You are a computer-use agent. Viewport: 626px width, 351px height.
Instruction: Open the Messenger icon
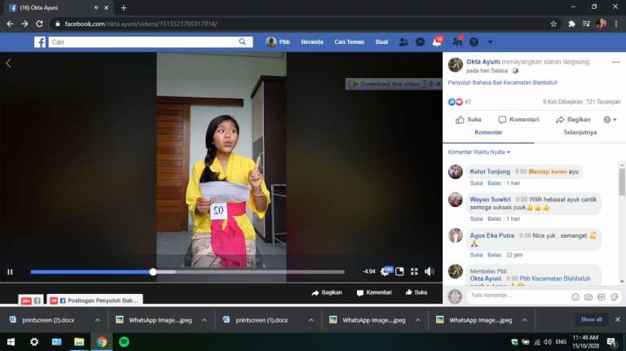point(420,42)
